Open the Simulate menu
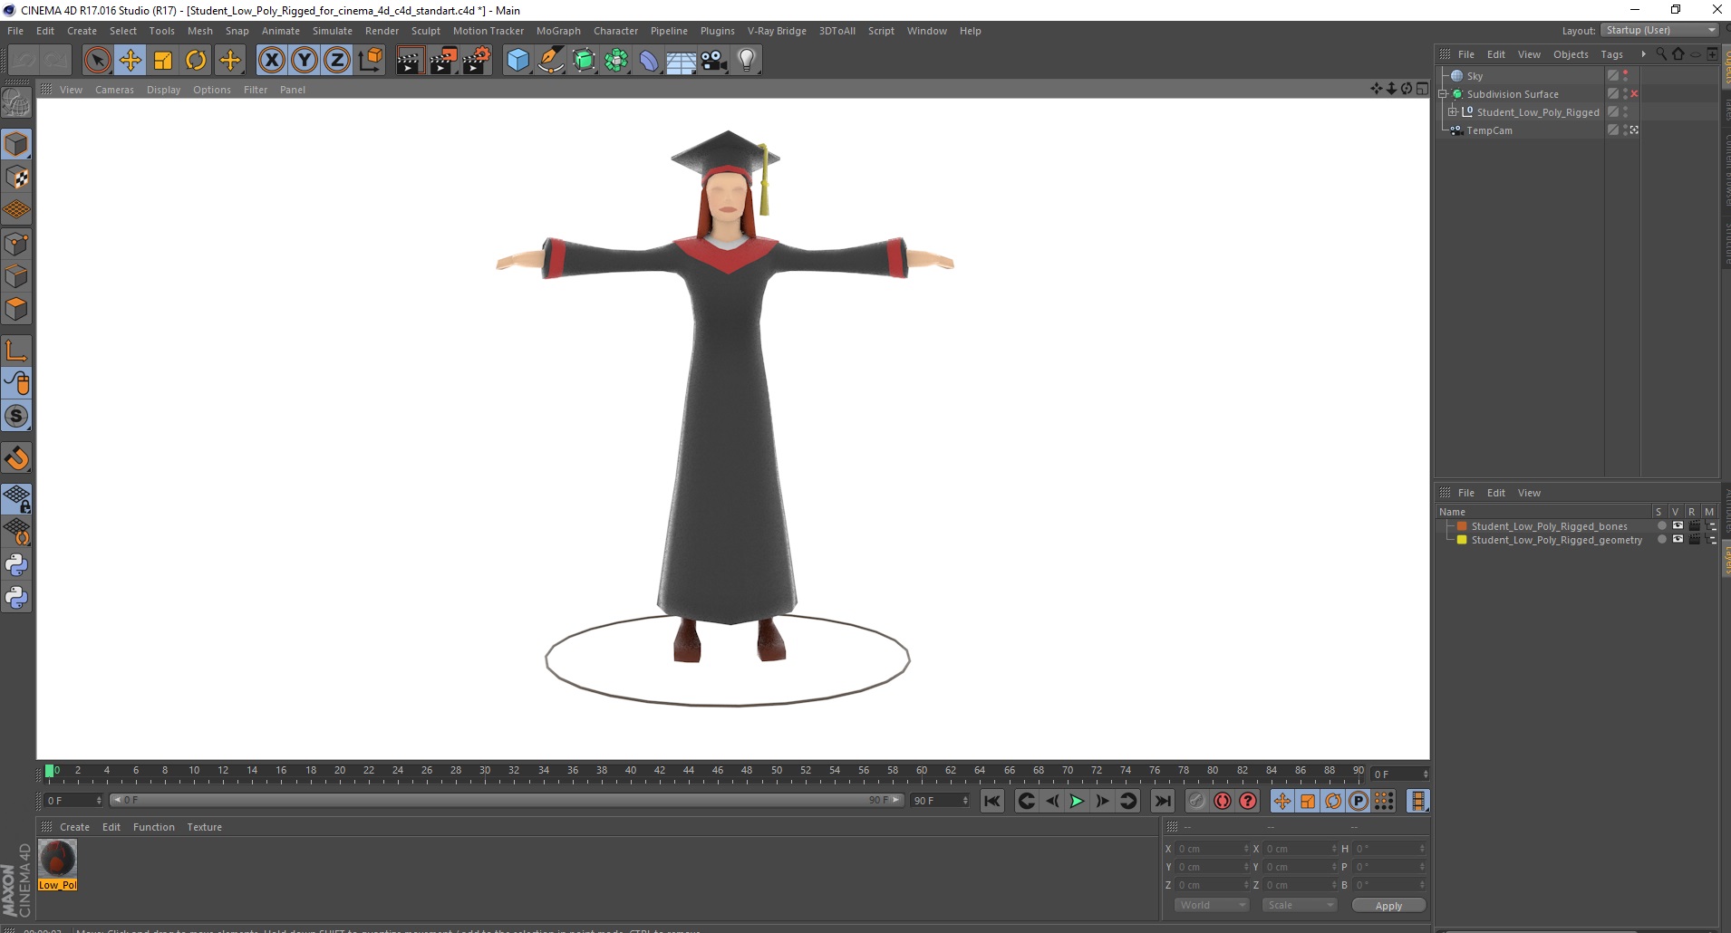 point(333,31)
